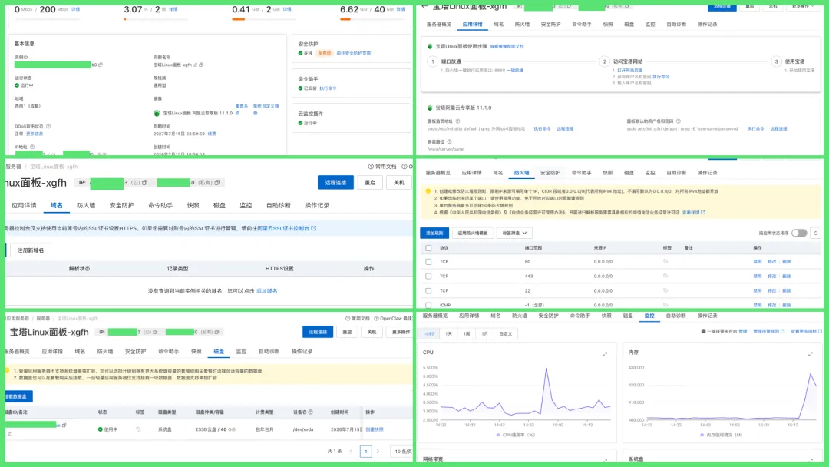Viewport: 829px width, 467px height.
Task: Open the 标签筛选 dropdown in firewall panel
Action: point(514,233)
